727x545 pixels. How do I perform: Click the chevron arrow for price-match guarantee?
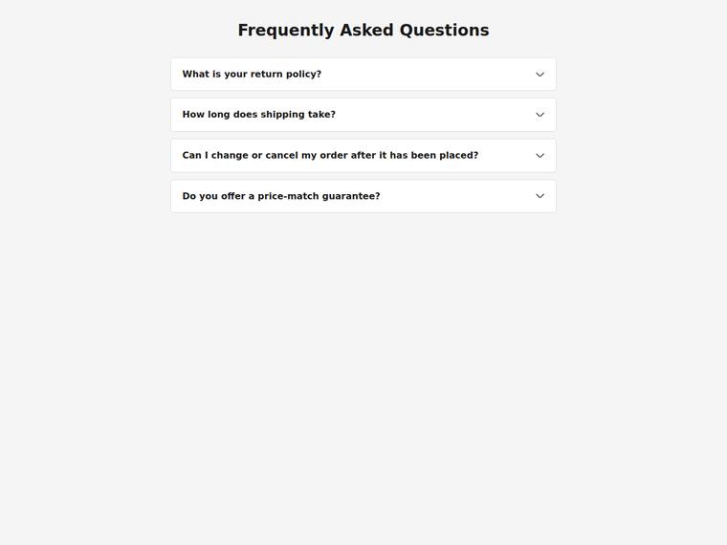540,196
